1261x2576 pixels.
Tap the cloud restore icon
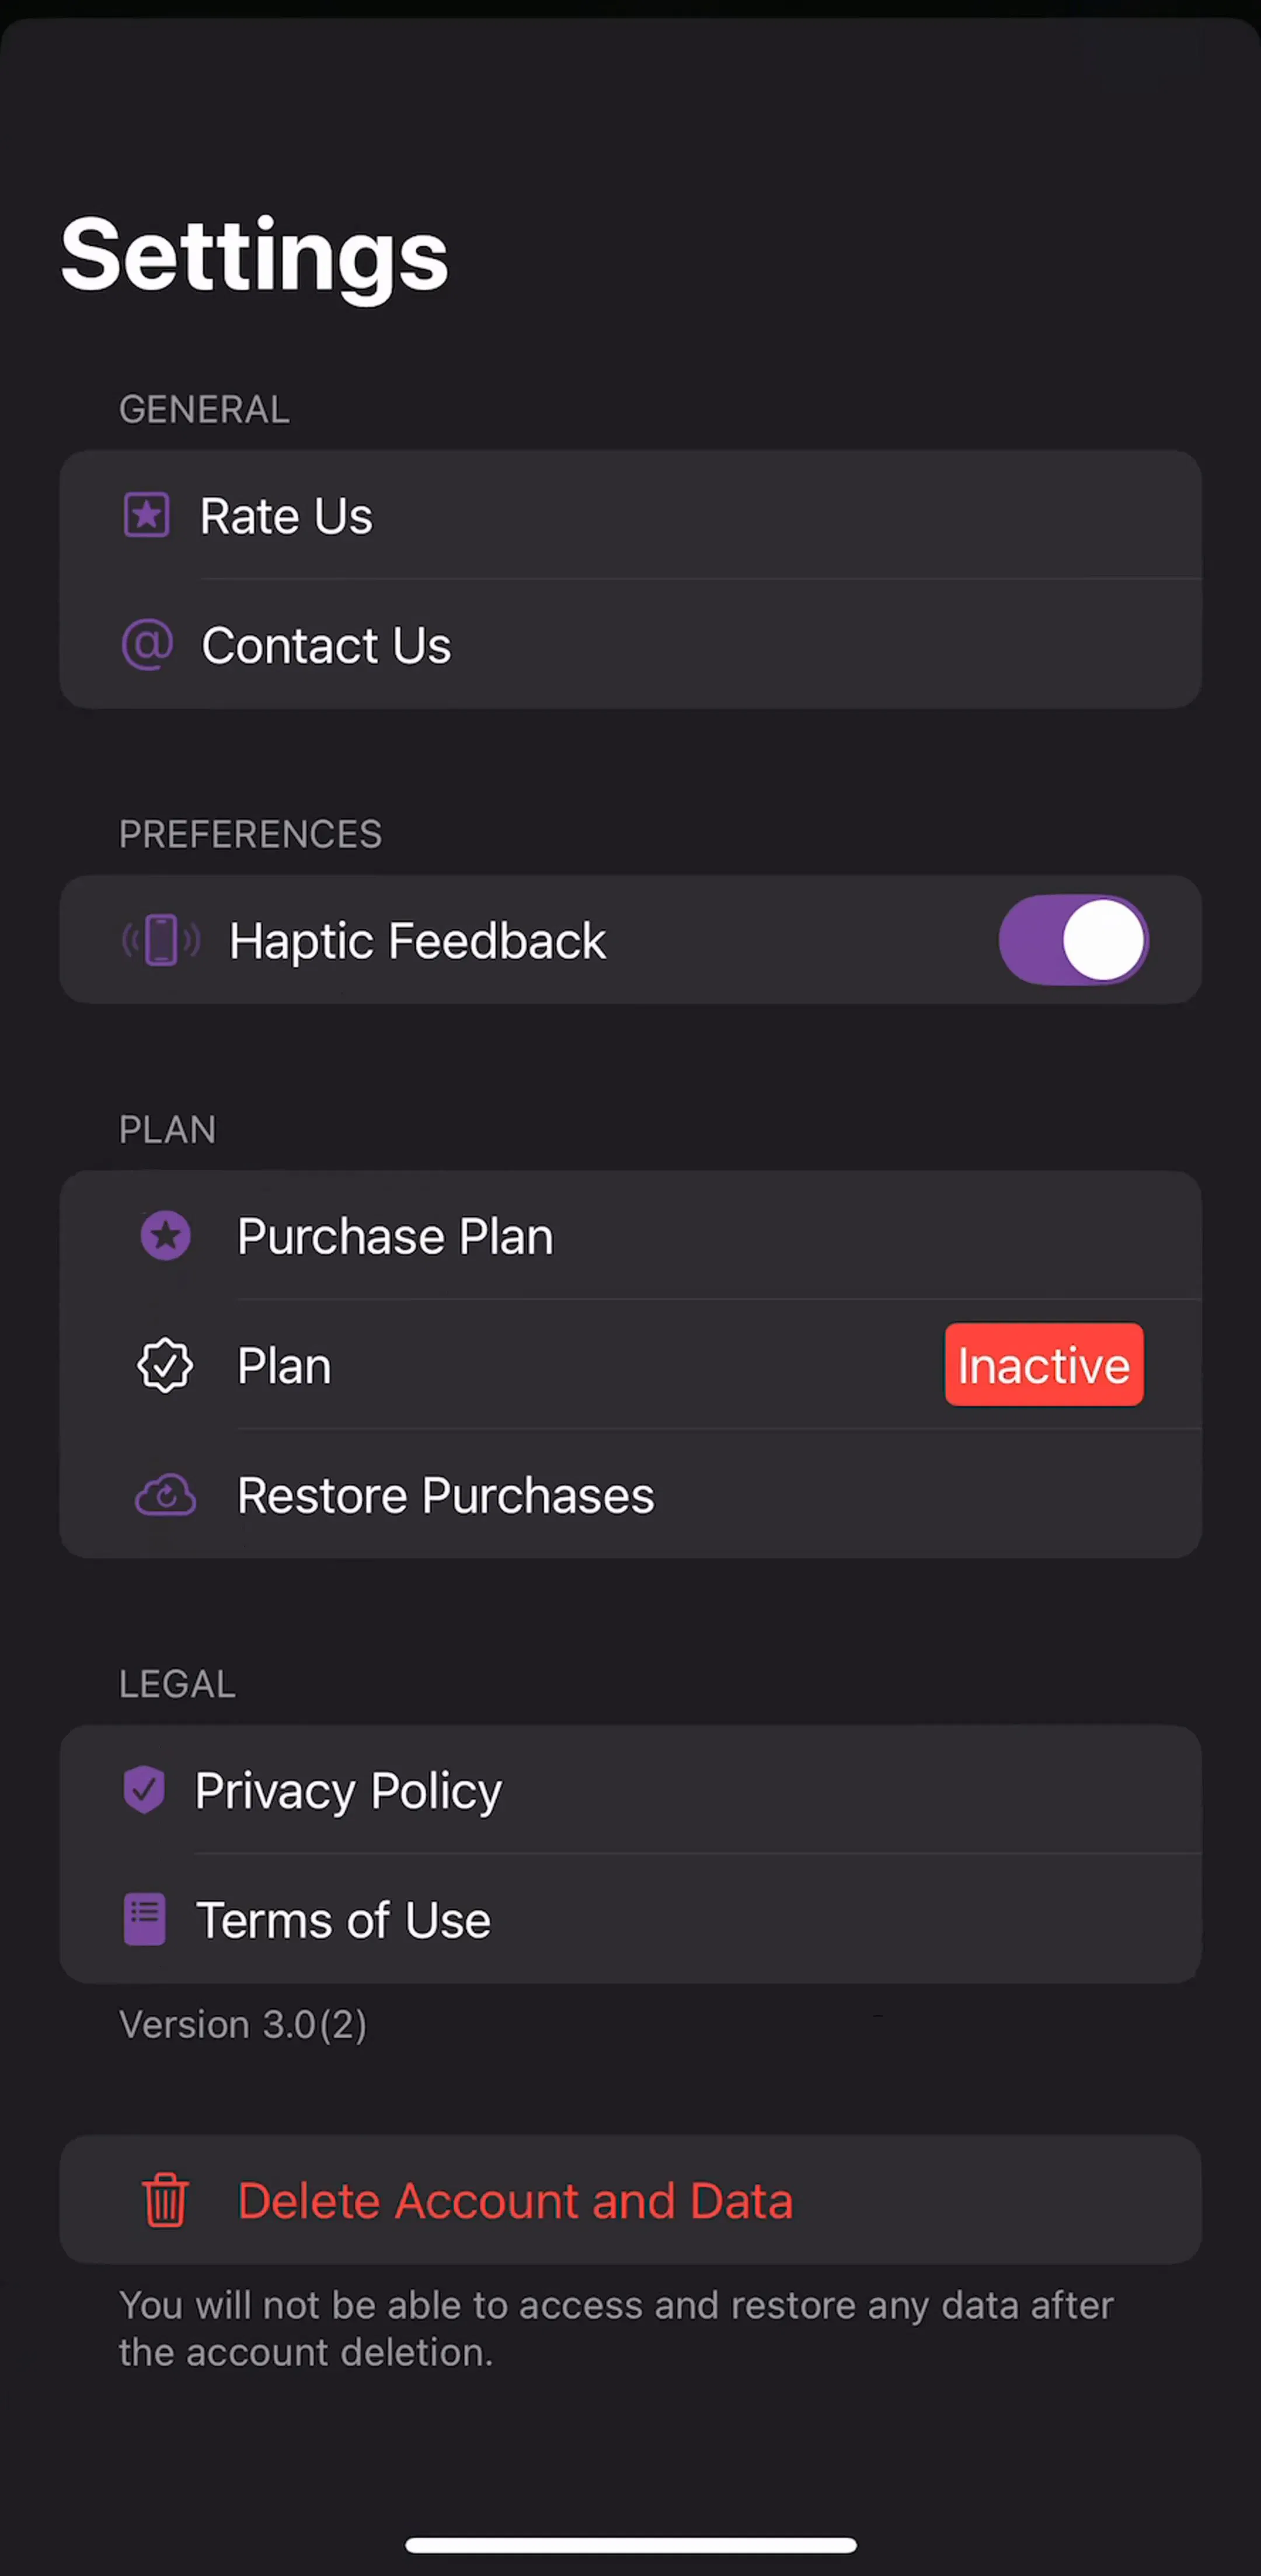coord(166,1495)
